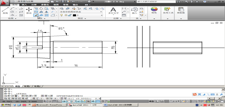Expand the Layers (图层) panel
225x107 pixels.
[x=82, y=18]
